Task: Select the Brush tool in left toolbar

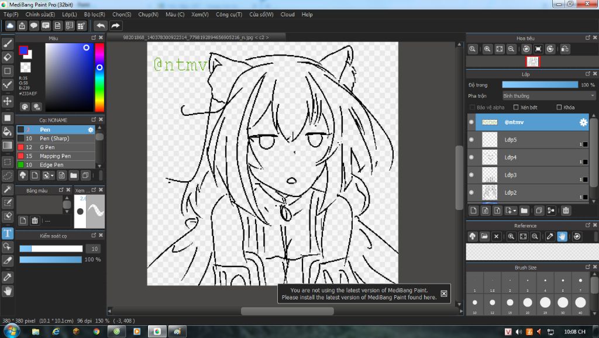Action: [x=7, y=43]
